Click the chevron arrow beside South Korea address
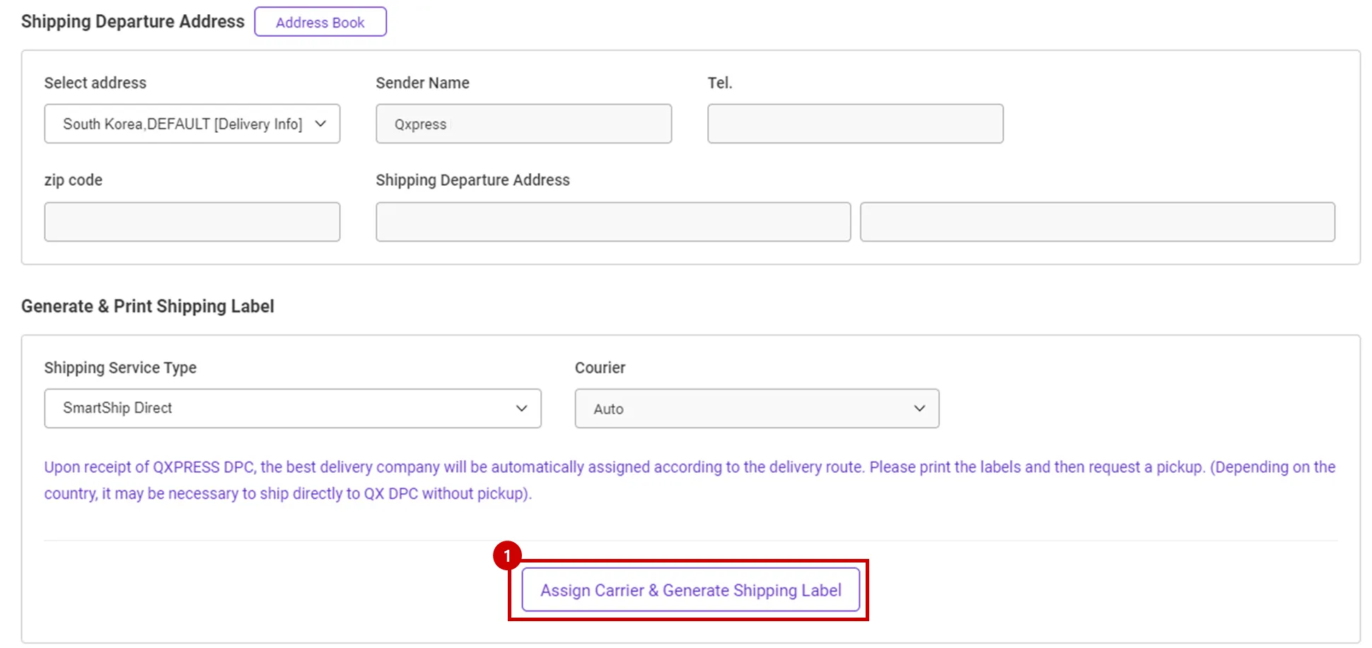Viewport: 1372px width, 648px height. point(320,124)
